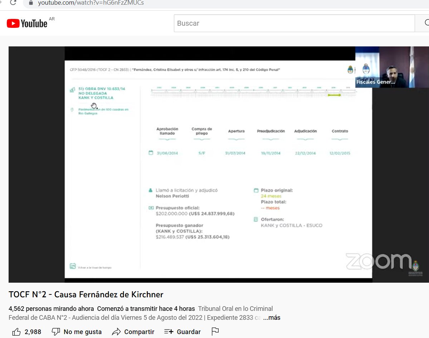Image resolution: width=429 pixels, height=338 pixels.
Task: Click the road icon beside 'OBRA DNV'
Action: (72, 90)
